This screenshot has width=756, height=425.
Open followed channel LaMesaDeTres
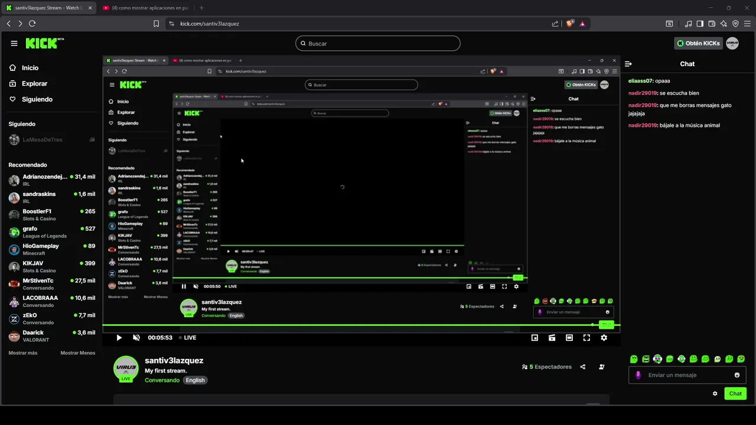(x=52, y=140)
